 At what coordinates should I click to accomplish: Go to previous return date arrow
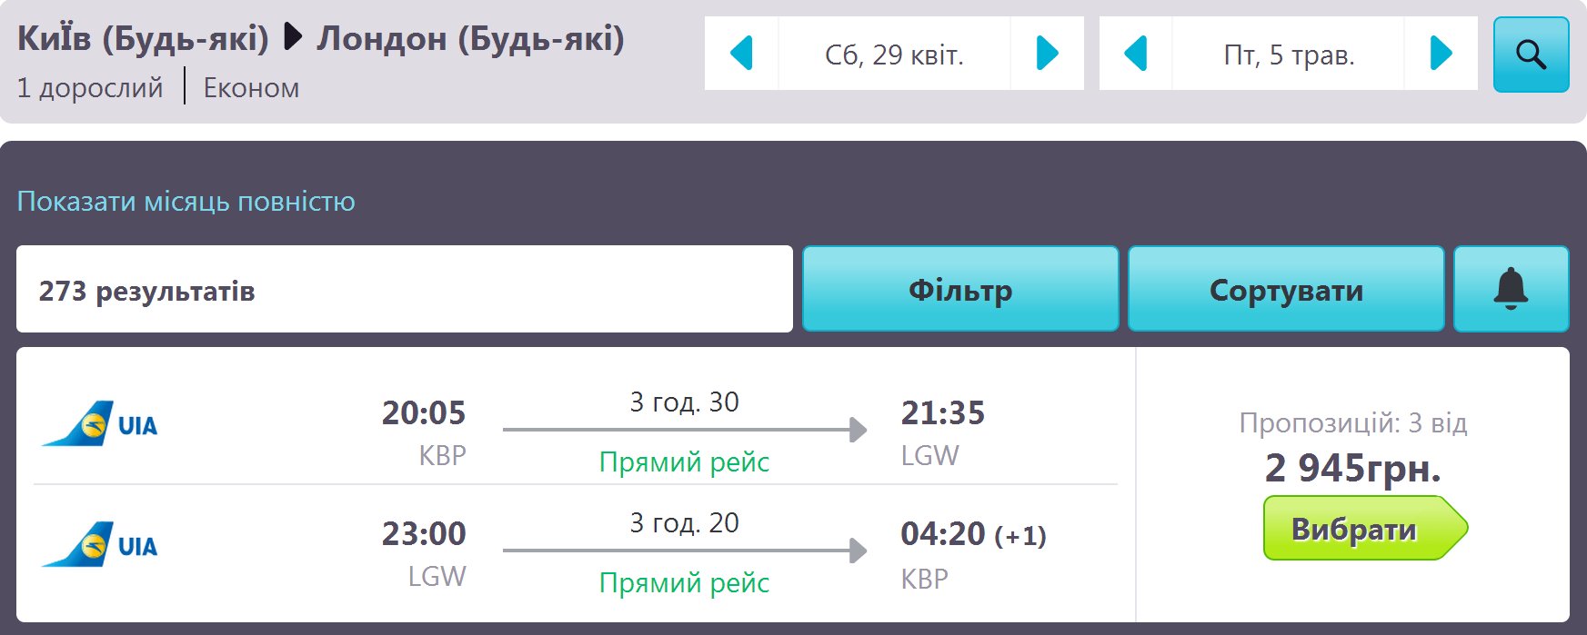click(1136, 54)
